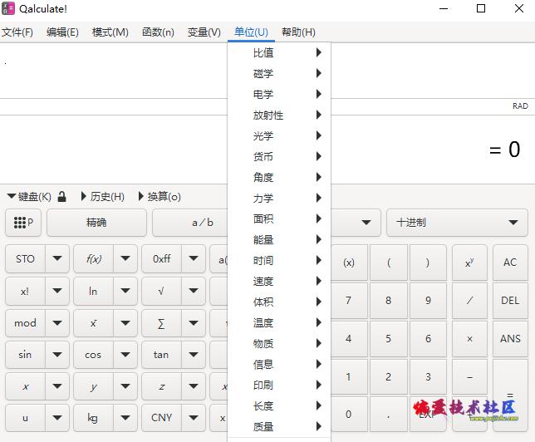Expand the 0xff dropdown arrow

tap(194, 258)
